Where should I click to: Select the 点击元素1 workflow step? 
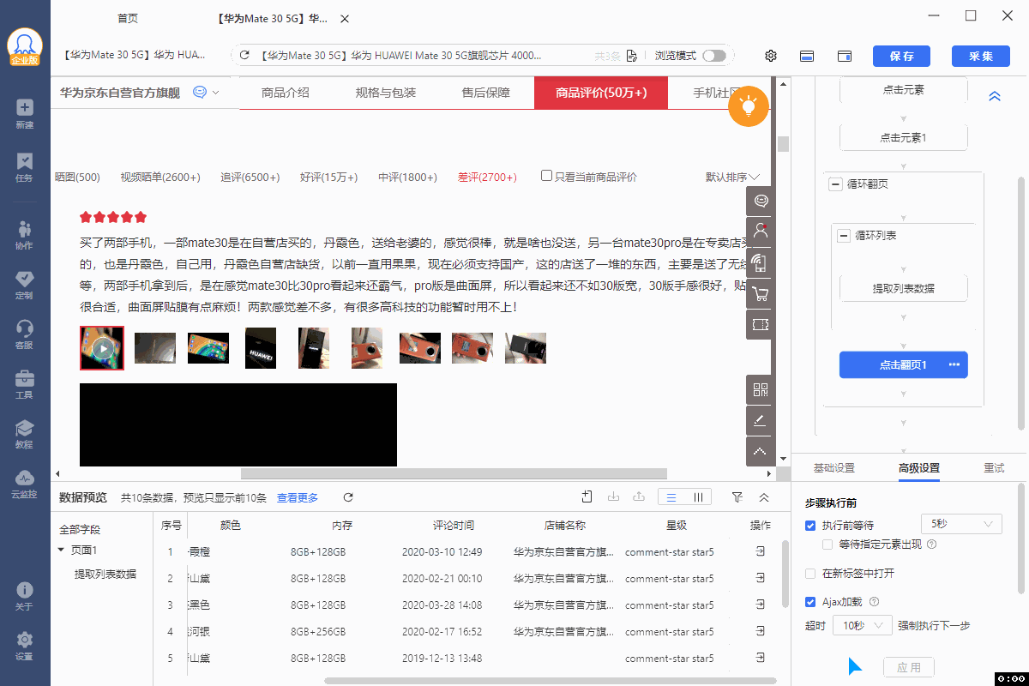pyautogui.click(x=904, y=137)
